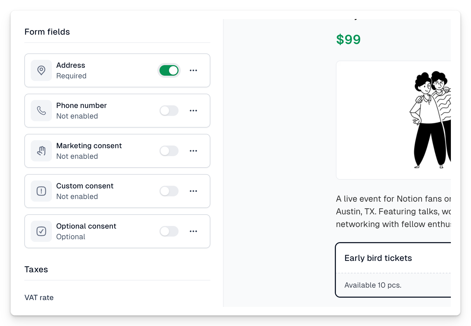Click the Optional consent checkmark icon
The height and width of the screenshot is (326, 471).
coord(41,231)
